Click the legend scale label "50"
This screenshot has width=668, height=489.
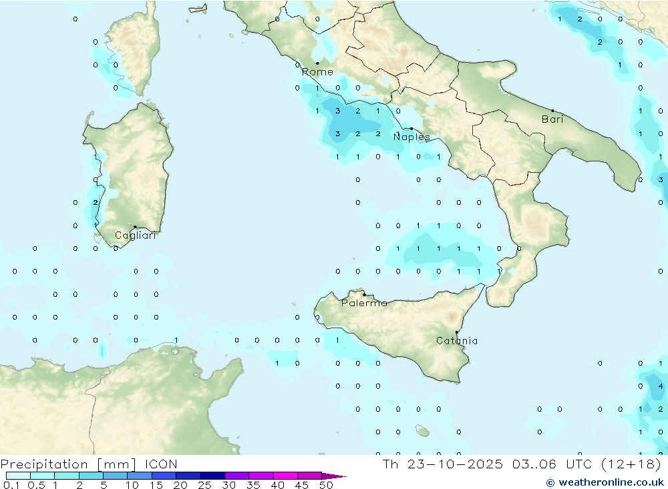326,485
